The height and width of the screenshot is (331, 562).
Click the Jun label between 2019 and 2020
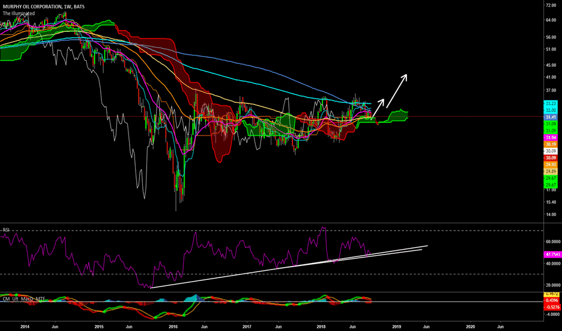click(426, 327)
